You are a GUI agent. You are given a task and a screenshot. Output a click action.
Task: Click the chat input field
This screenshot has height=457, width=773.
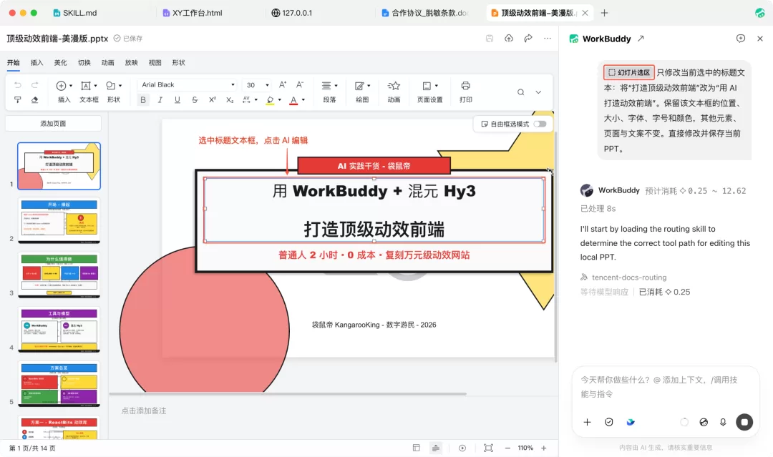click(x=666, y=387)
